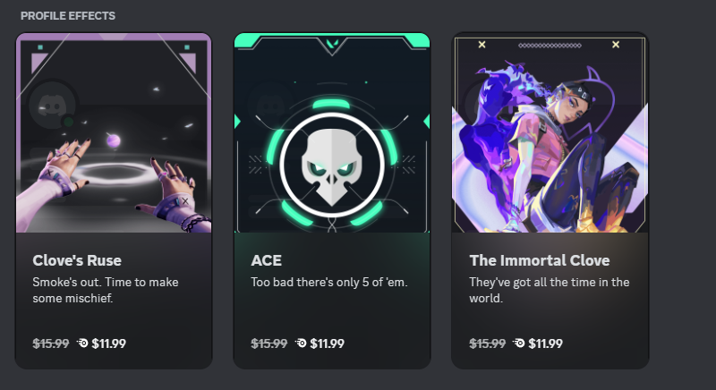Click the Nitro icon on Immortal Clove price
Screen dimensions: 716x390
point(519,343)
